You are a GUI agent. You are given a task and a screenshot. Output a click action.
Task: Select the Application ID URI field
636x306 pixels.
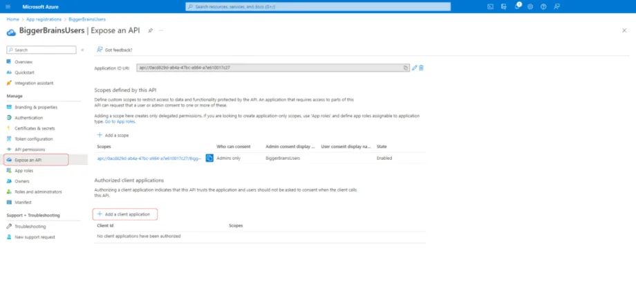coord(273,68)
